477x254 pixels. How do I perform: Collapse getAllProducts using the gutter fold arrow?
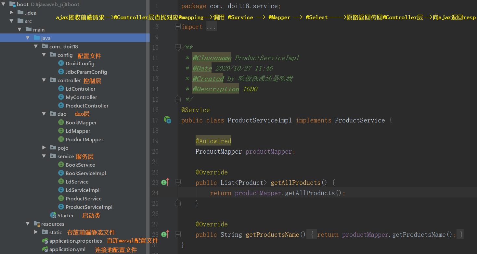pos(177,182)
